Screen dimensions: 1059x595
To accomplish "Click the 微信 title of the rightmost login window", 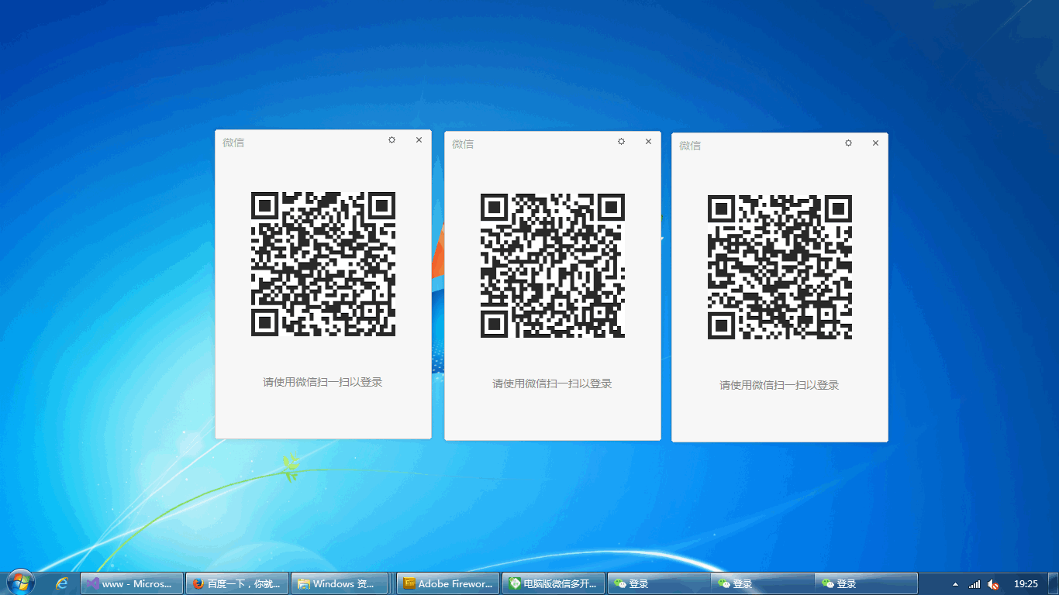I will pyautogui.click(x=690, y=146).
